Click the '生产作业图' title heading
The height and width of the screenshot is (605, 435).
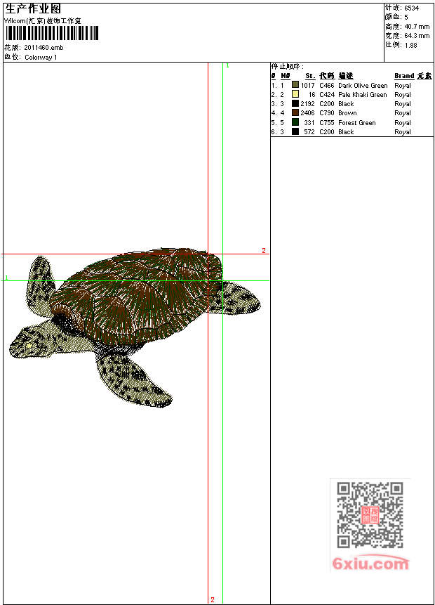coord(33,8)
